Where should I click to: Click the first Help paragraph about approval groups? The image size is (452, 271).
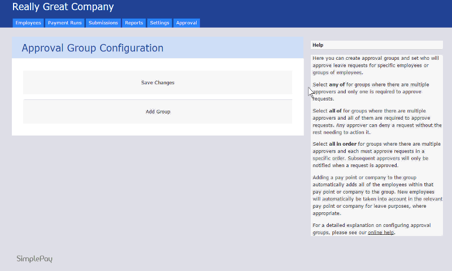[x=376, y=65]
